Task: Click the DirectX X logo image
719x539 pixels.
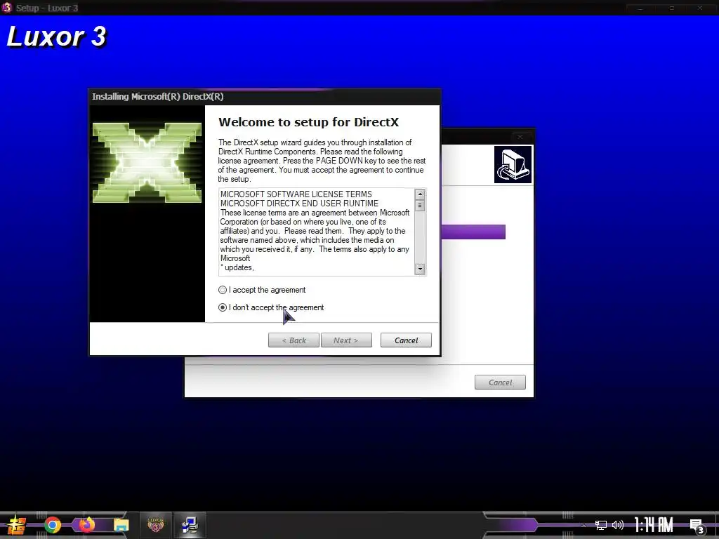Action: pyautogui.click(x=147, y=162)
